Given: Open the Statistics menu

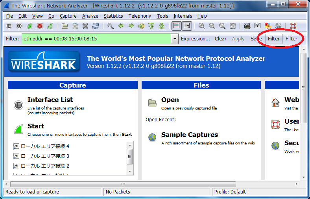Looking at the screenshot, I should coord(113,16).
